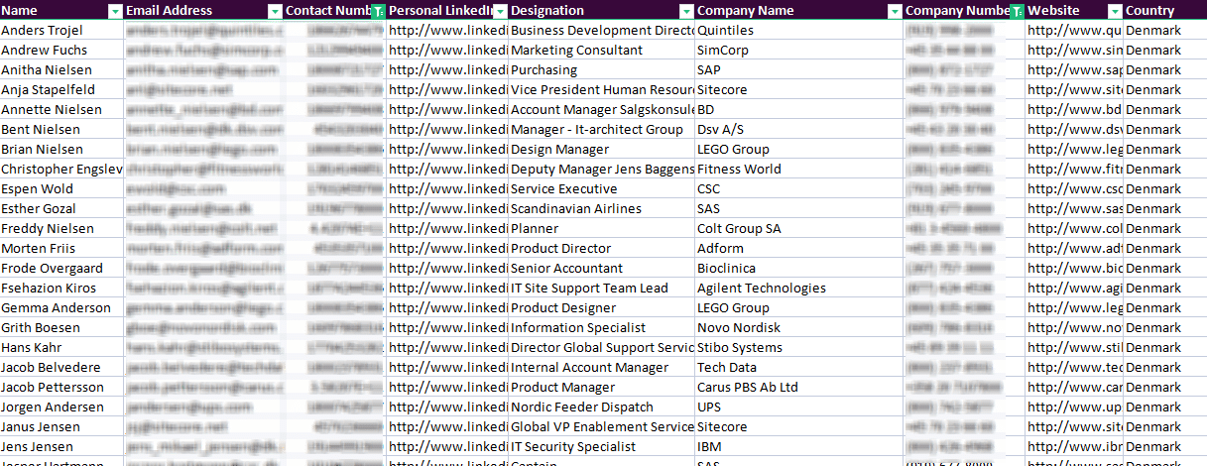1207x466 pixels.
Task: Select the Country header cell
Action: pyautogui.click(x=1165, y=11)
